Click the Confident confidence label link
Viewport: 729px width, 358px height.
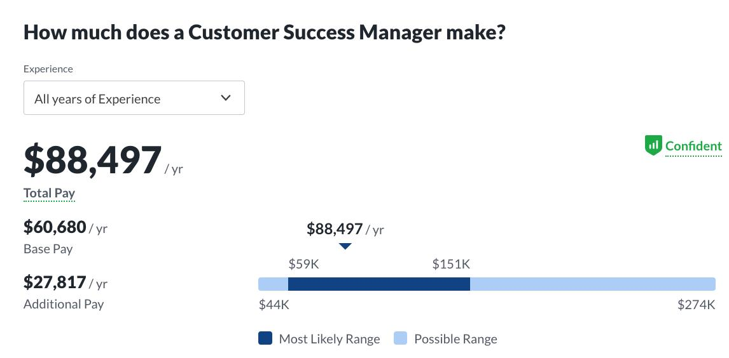coord(693,146)
